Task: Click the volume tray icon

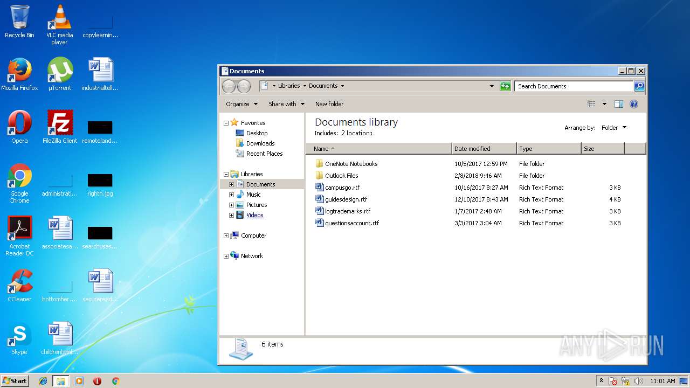Action: (x=639, y=381)
